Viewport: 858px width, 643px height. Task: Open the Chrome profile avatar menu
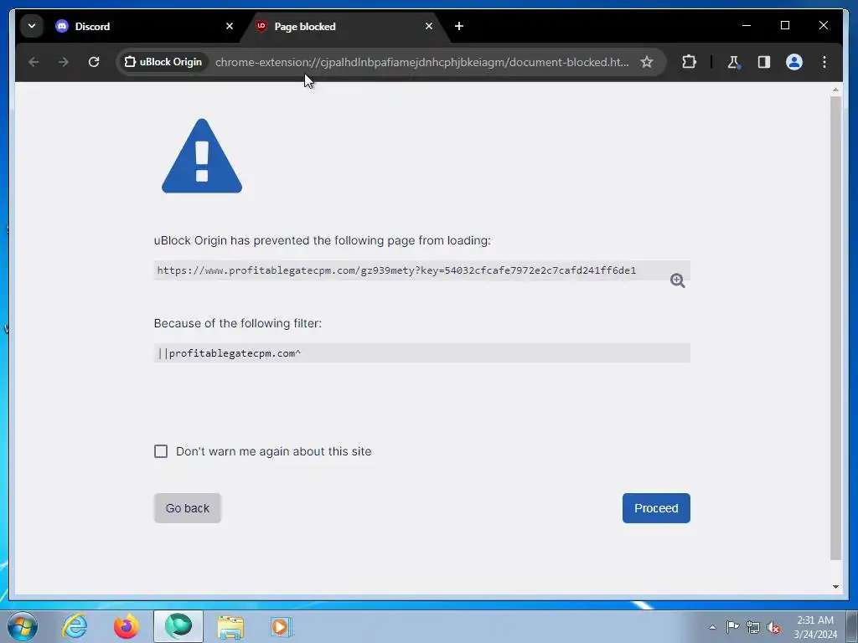point(794,62)
